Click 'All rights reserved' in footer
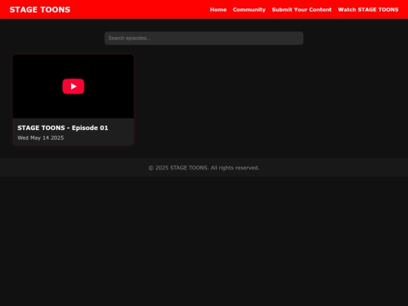The height and width of the screenshot is (306, 408). click(235, 168)
